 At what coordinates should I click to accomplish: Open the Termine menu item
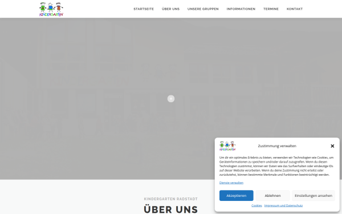(x=271, y=9)
